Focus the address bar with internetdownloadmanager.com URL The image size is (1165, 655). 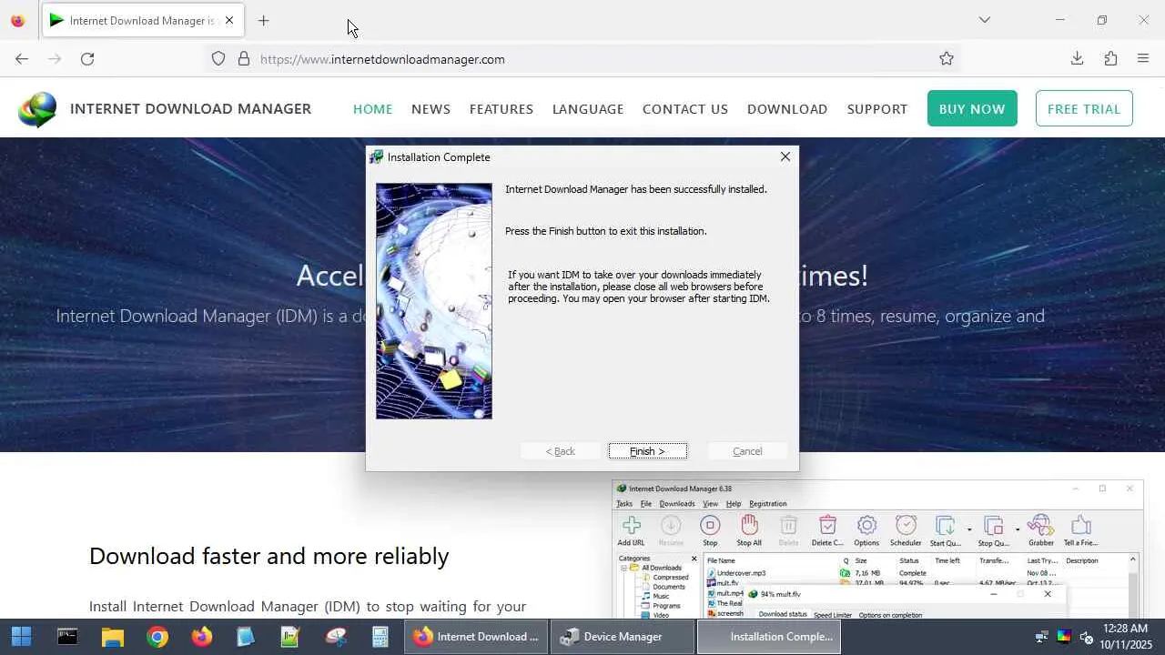[582, 59]
